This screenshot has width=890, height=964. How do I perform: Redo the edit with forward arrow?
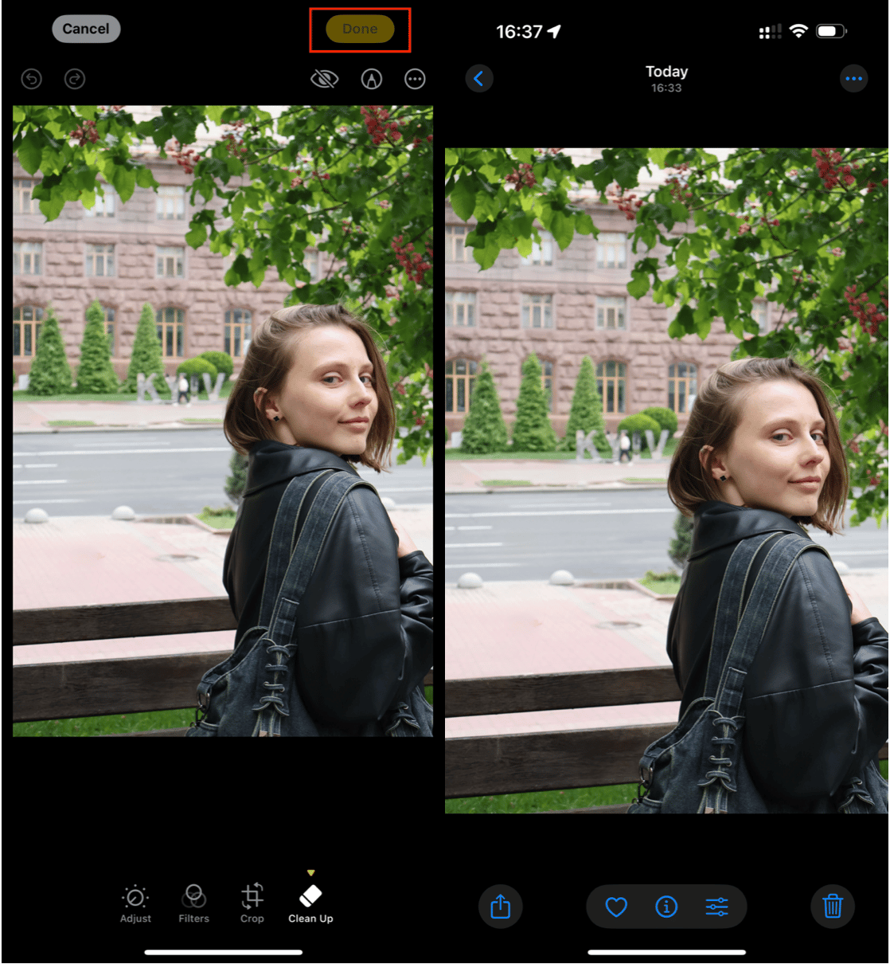pyautogui.click(x=75, y=79)
